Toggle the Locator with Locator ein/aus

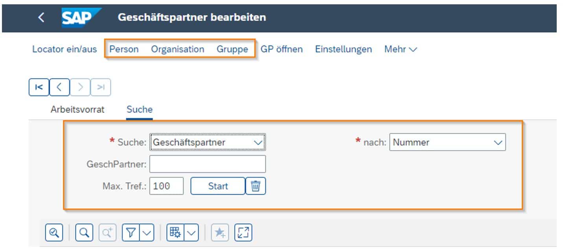point(64,49)
